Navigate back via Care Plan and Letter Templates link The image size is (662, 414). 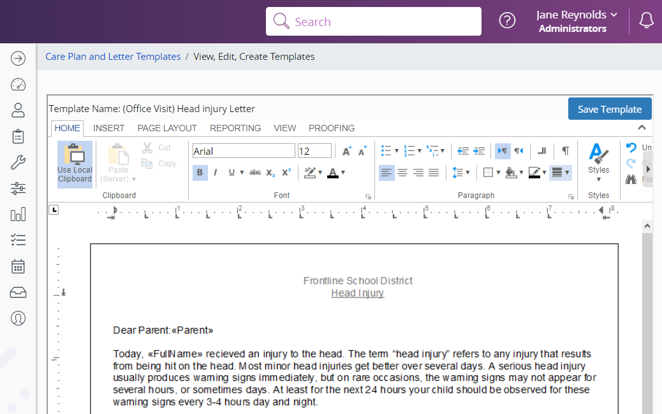pyautogui.click(x=113, y=56)
